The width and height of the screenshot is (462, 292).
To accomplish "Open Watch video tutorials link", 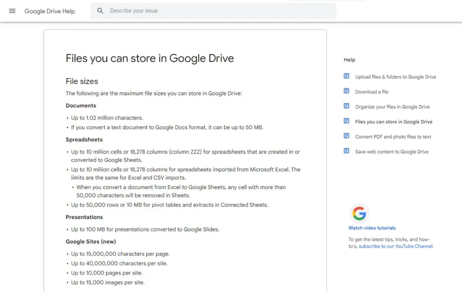I will (372, 228).
